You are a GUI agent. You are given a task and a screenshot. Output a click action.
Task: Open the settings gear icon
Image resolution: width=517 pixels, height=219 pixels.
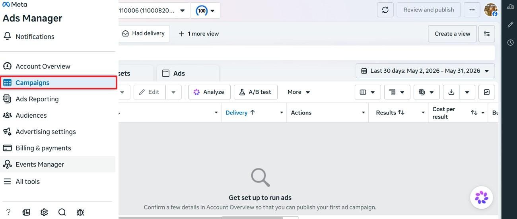point(44,212)
